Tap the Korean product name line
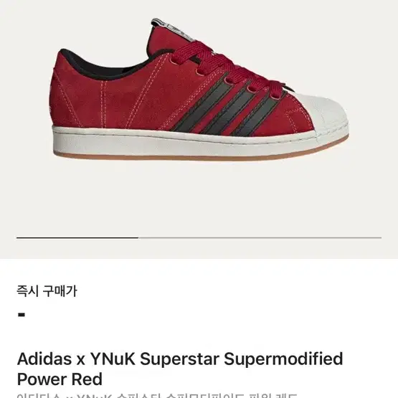 pyautogui.click(x=157, y=396)
